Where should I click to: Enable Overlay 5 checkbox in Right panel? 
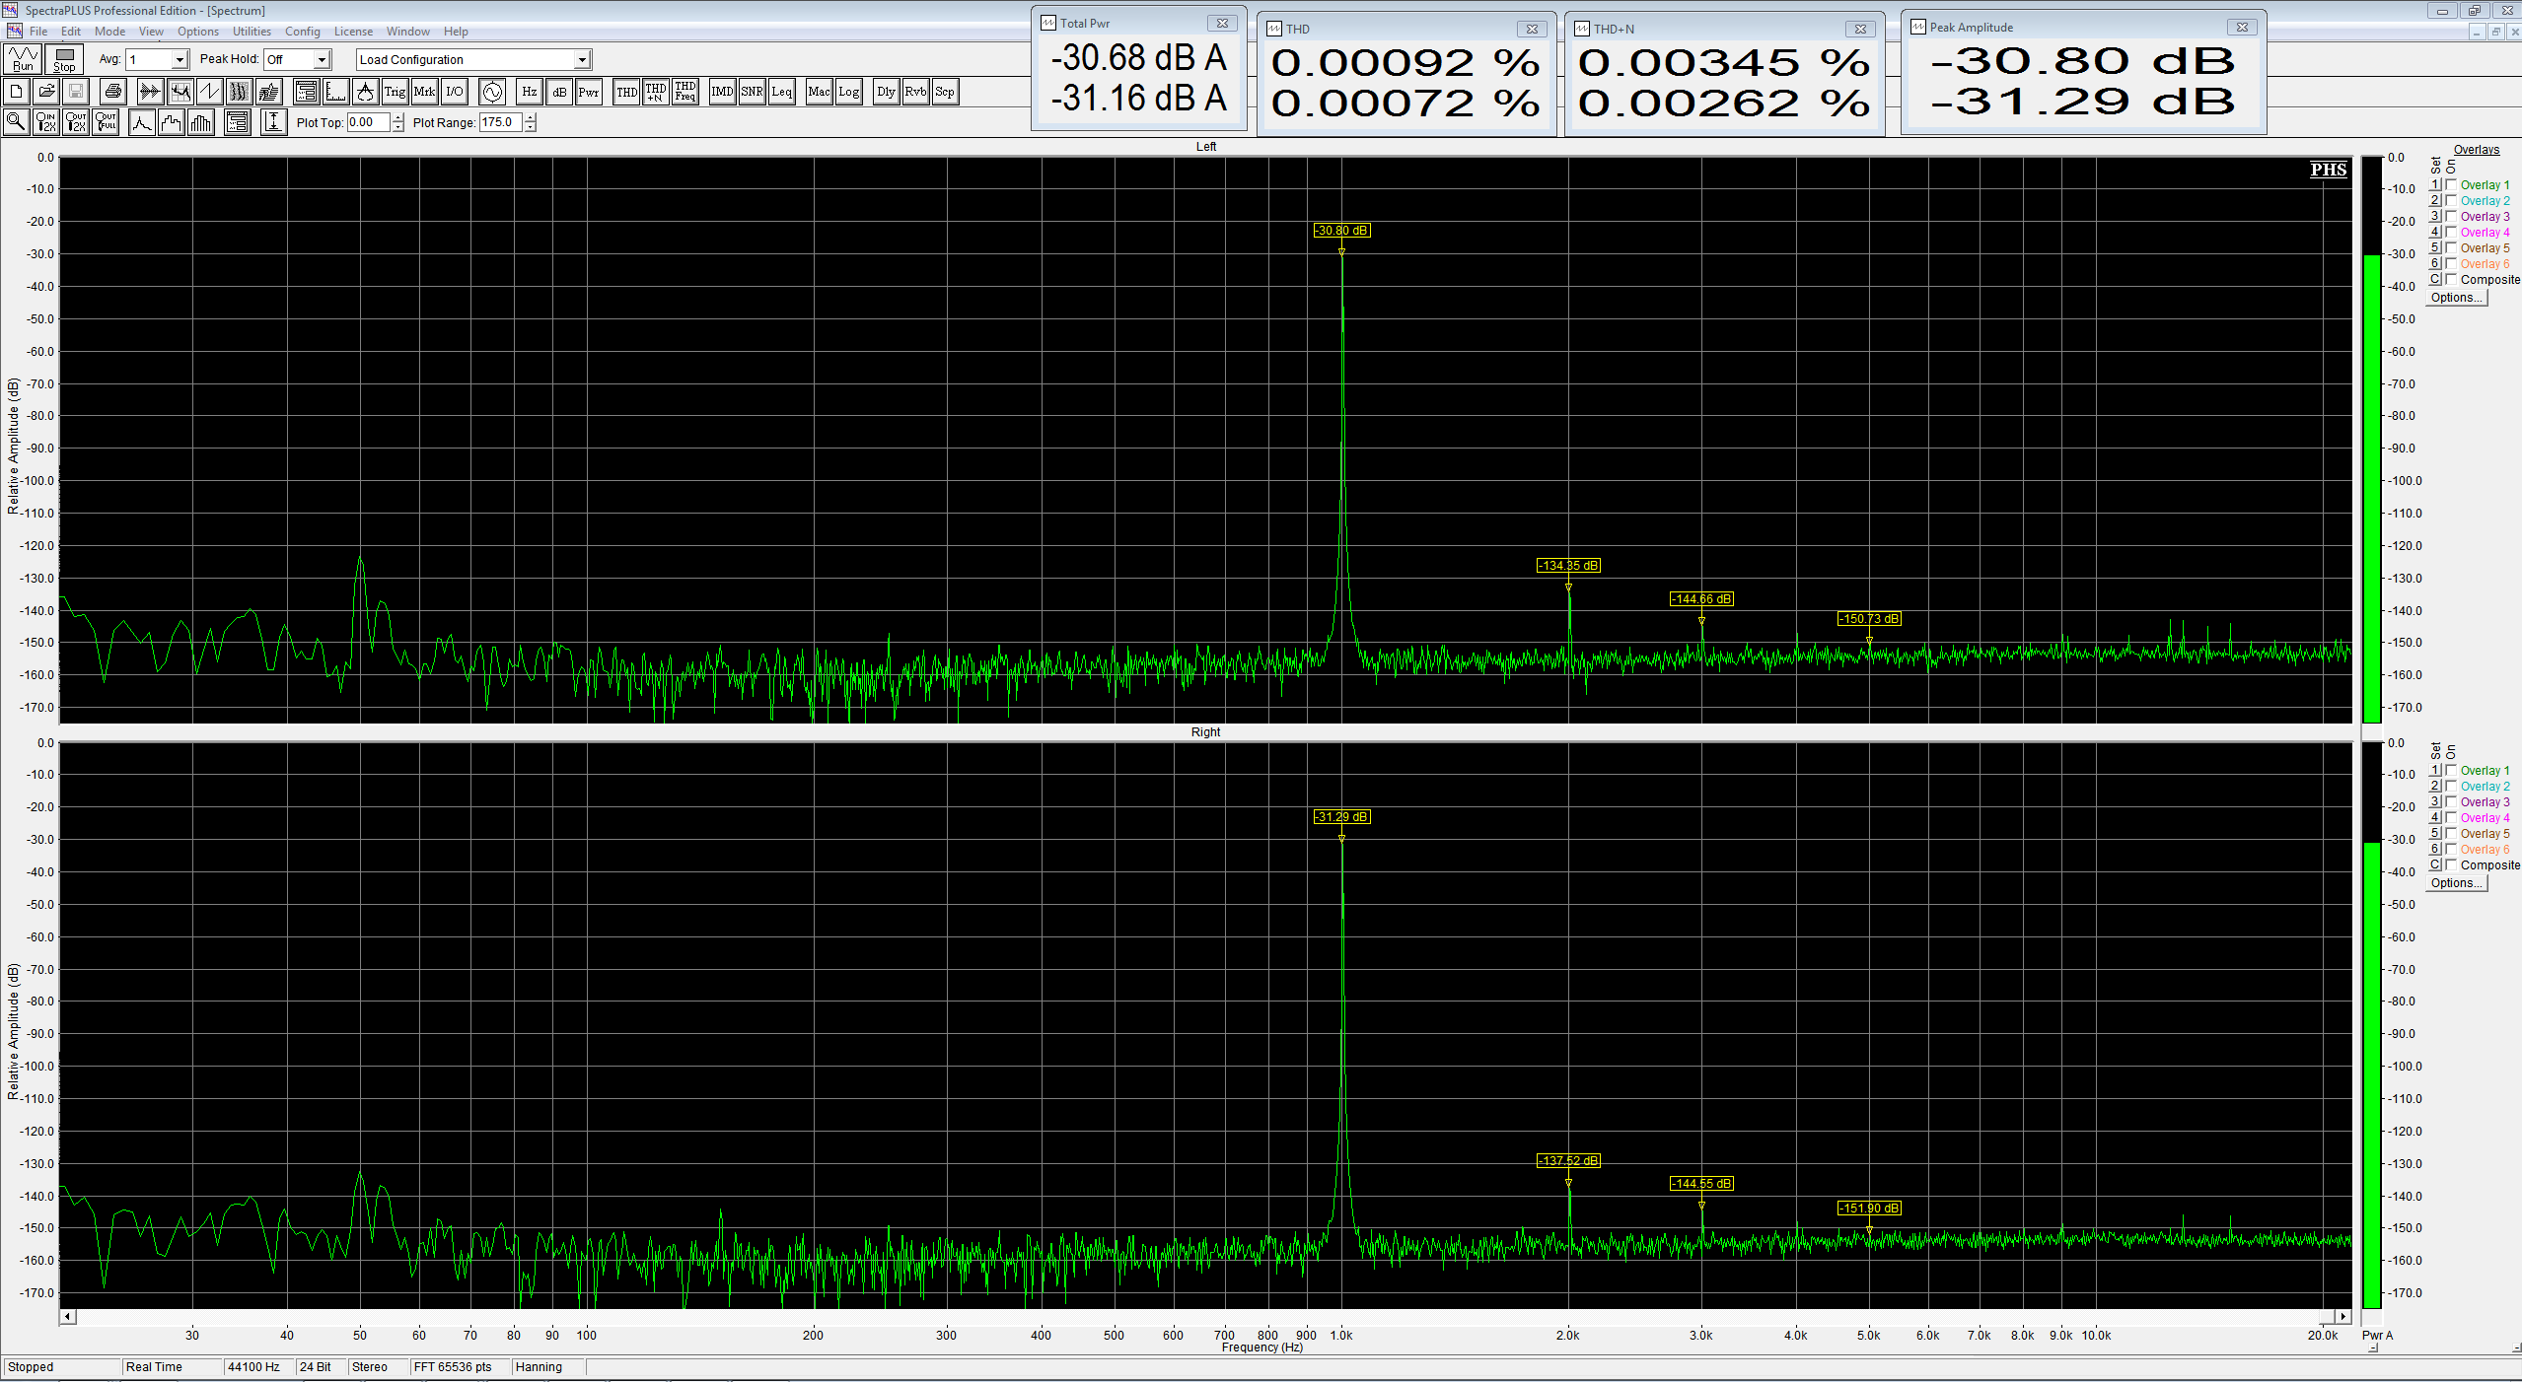(2451, 833)
